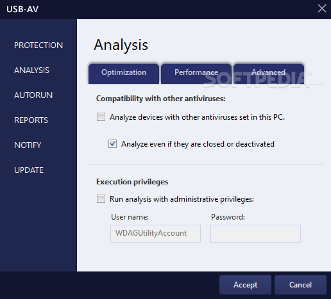Click the USB-AV window title

pyautogui.click(x=22, y=9)
